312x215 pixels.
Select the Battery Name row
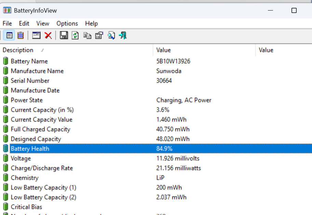click(x=29, y=61)
